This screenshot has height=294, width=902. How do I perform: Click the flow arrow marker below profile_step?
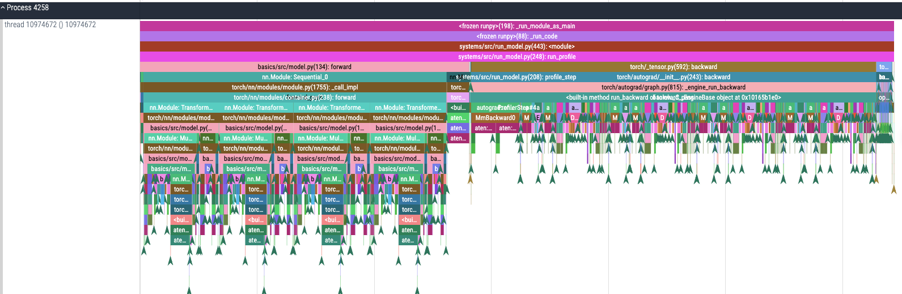tap(470, 180)
